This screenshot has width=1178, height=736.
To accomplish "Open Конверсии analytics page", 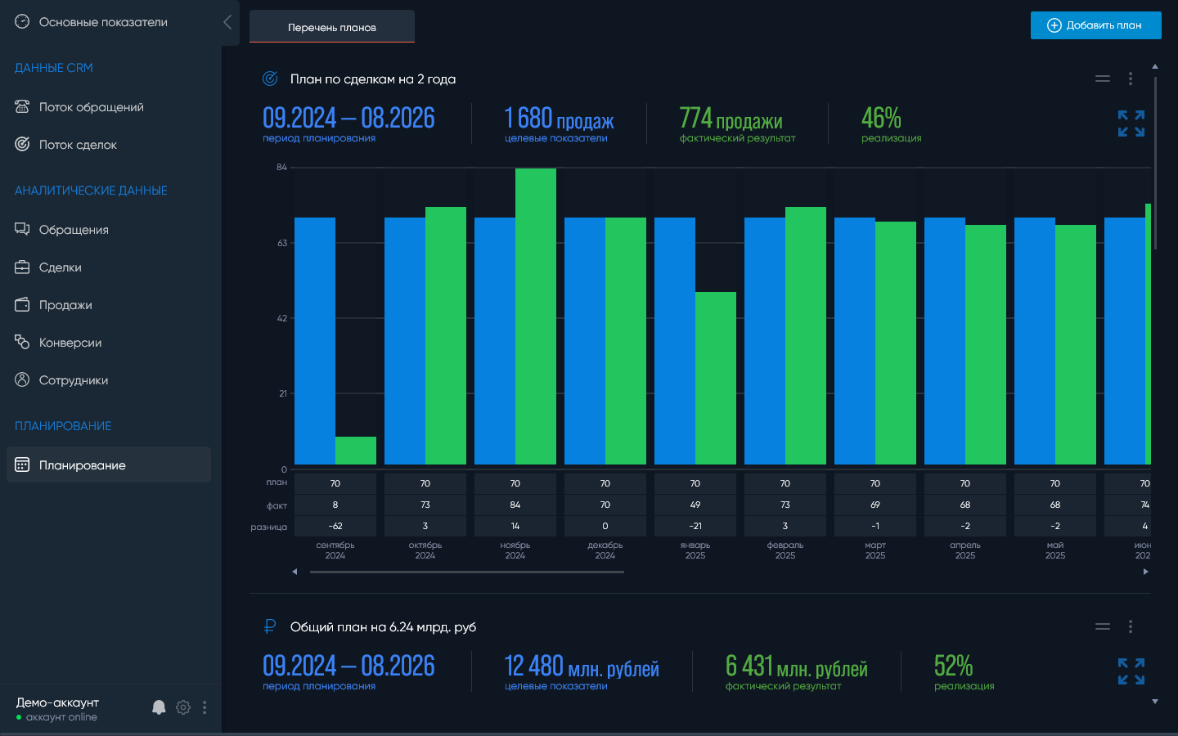I will (x=70, y=343).
